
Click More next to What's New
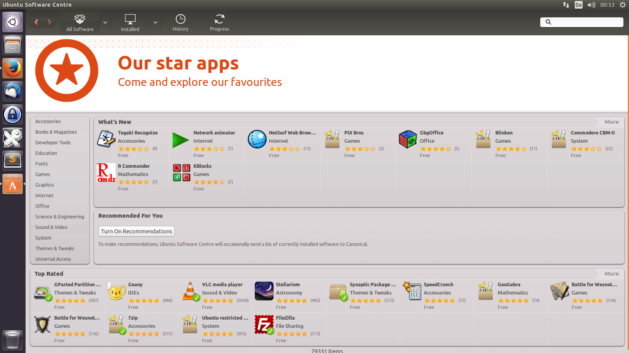[x=611, y=122]
